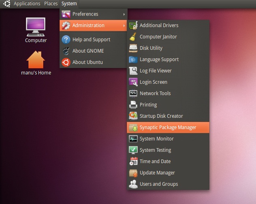Launch Synaptic Package Manager
Image resolution: width=256 pixels, height=204 pixels.
[x=168, y=127]
